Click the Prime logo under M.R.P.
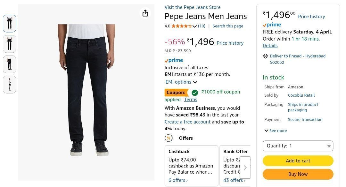Image resolution: width=346 pixels, height=187 pixels. 174,60
